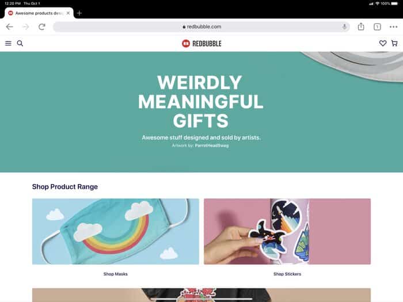Go back with the browser back arrow
403x302 pixels.
[10, 26]
